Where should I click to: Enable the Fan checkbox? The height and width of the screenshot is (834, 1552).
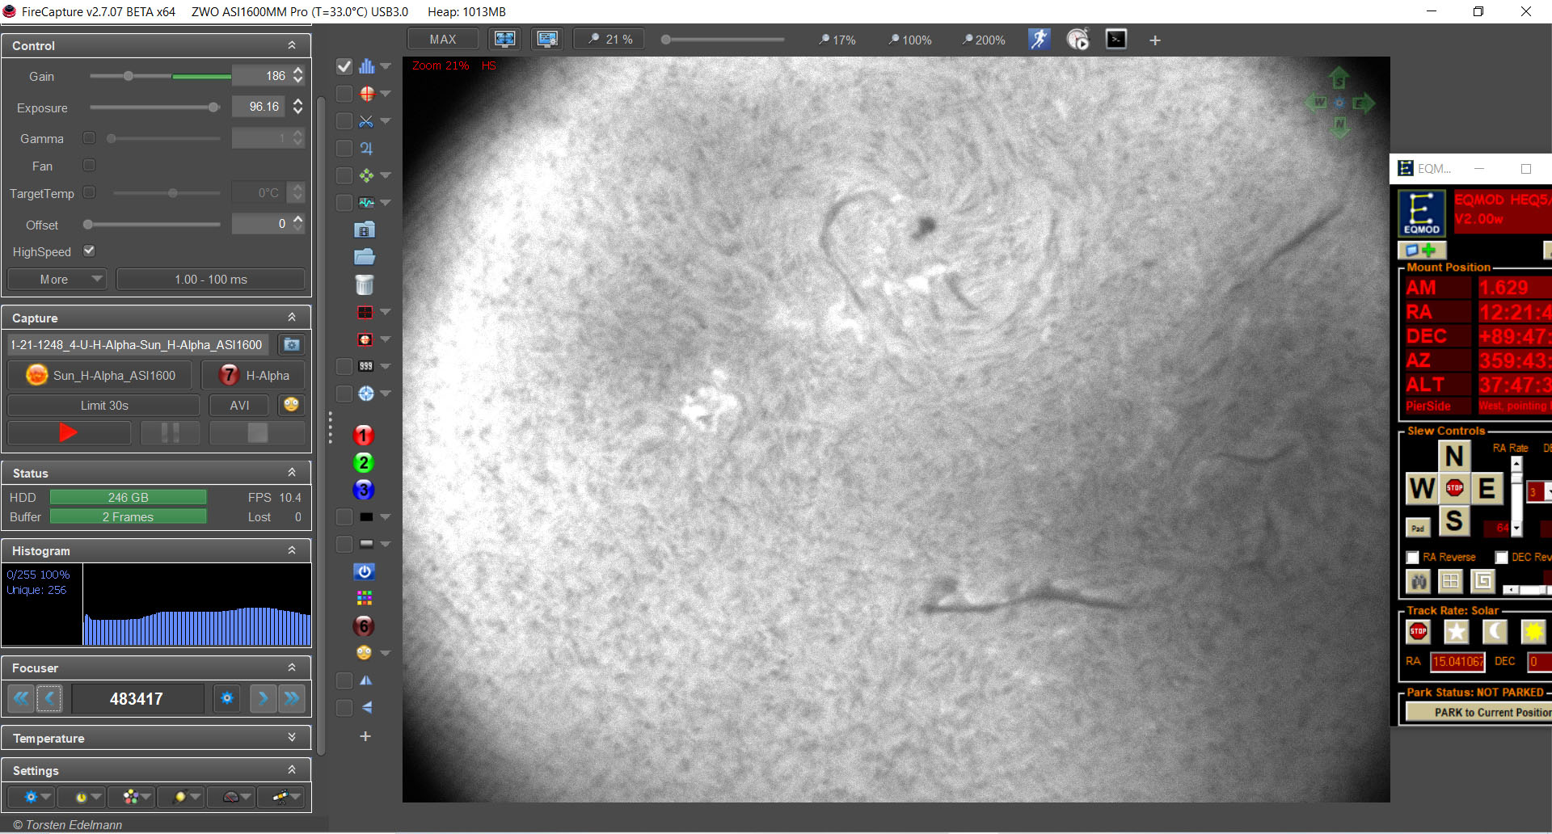point(89,165)
